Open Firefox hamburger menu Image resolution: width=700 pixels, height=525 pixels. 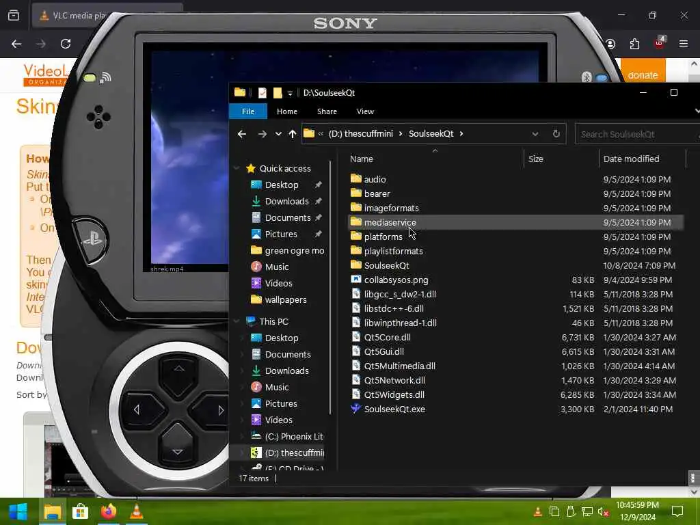pyautogui.click(x=684, y=44)
